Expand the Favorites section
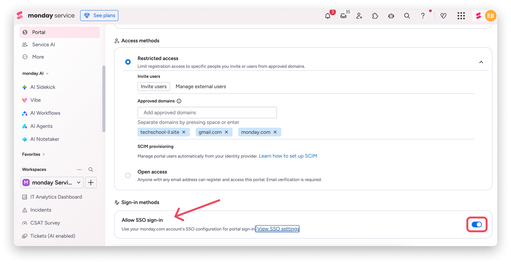Image resolution: width=511 pixels, height=264 pixels. 33,154
